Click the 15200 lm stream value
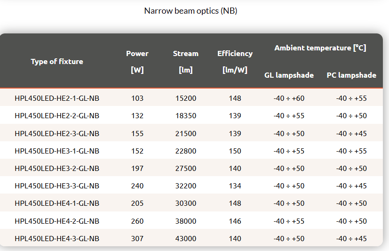This screenshot has width=389, height=251. [186, 98]
